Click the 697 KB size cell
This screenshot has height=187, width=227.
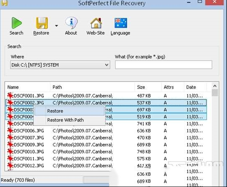coord(144,110)
